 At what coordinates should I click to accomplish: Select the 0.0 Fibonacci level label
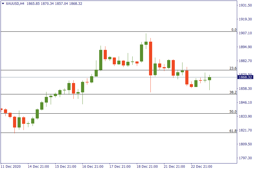(234, 30)
